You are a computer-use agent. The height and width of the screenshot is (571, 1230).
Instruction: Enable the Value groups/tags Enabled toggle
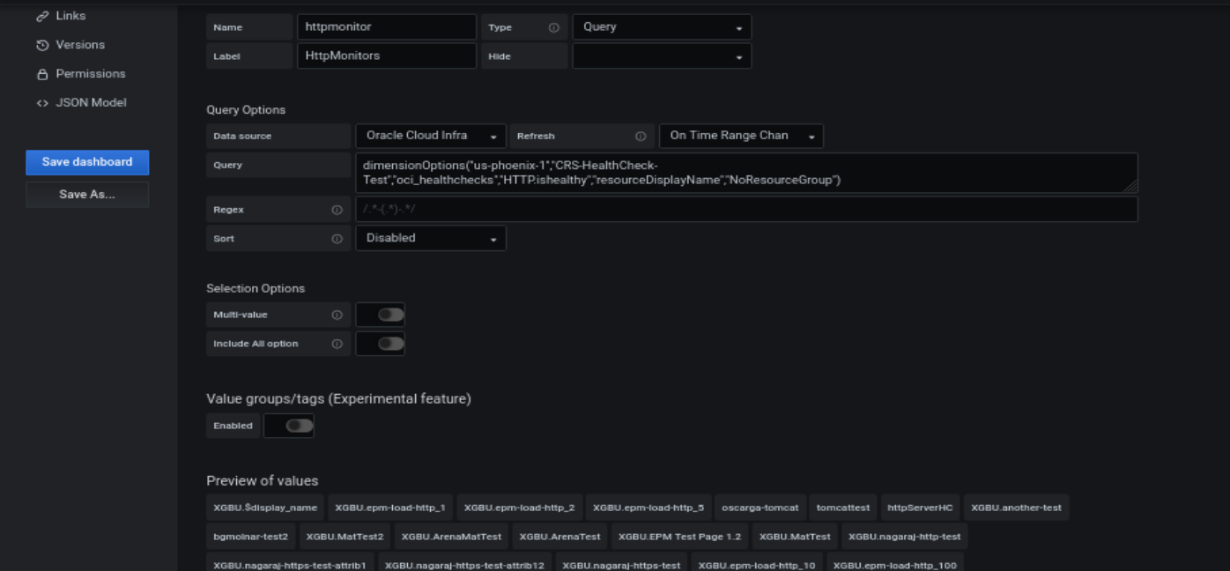[x=289, y=426]
